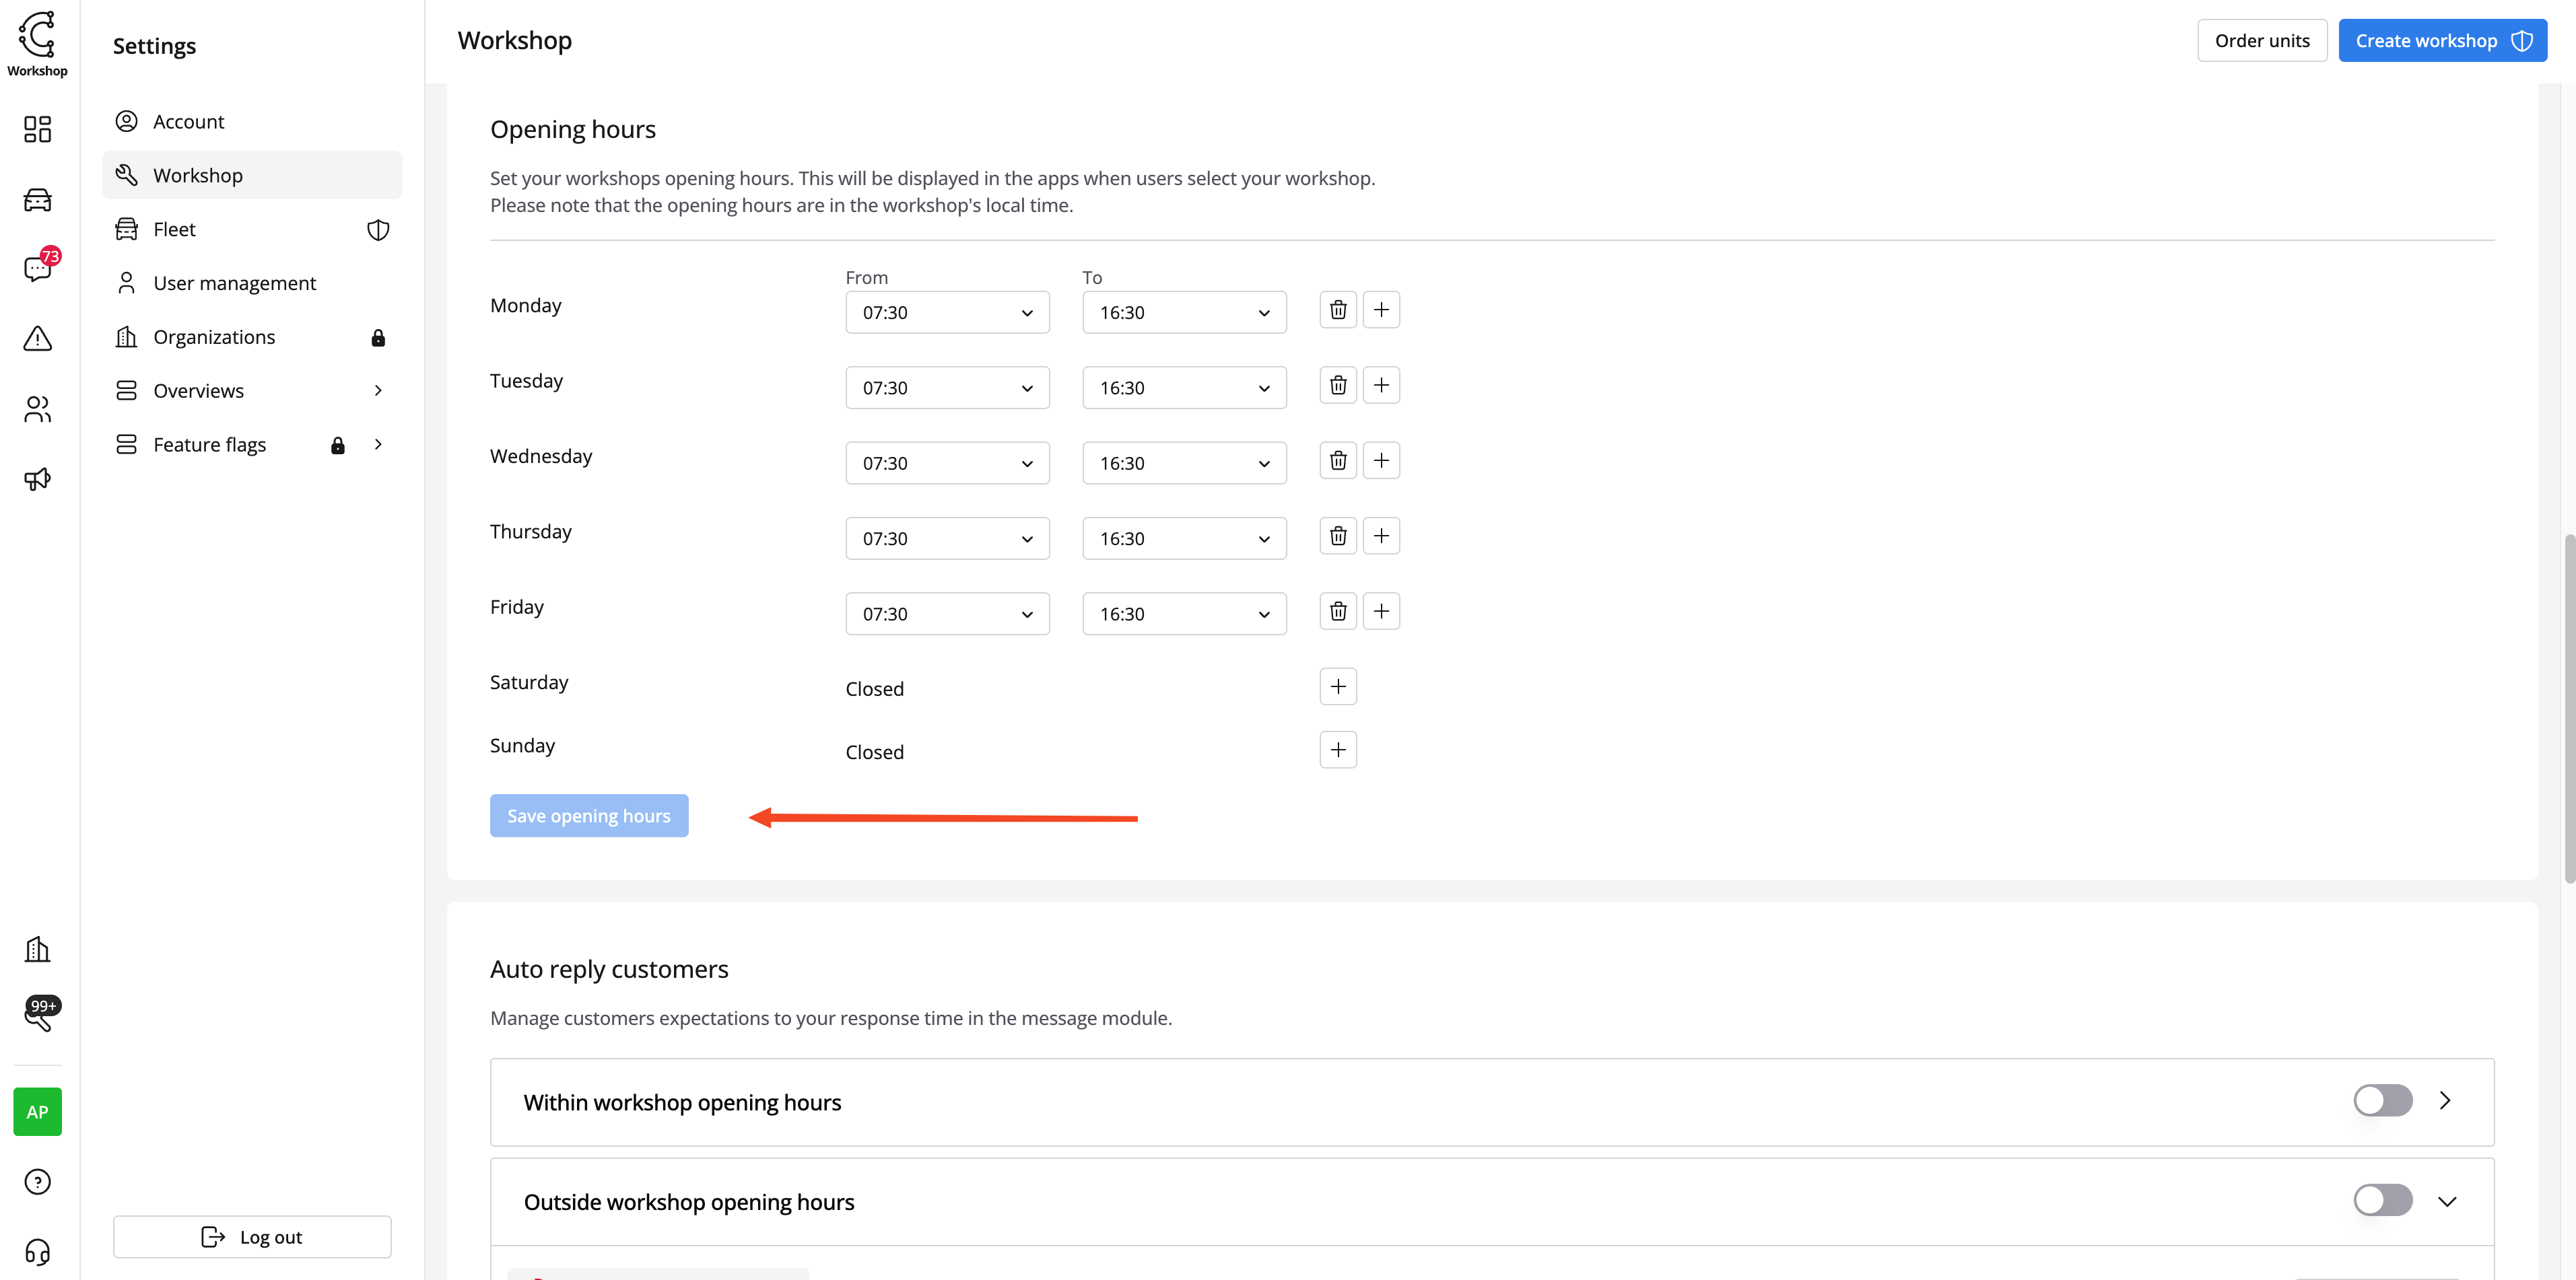Screen dimensions: 2576x1280
Task: Open messages icon with 73 badge
Action: coord(38,268)
